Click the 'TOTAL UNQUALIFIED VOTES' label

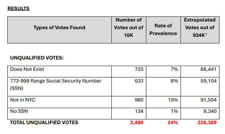pyautogui.click(x=44, y=122)
